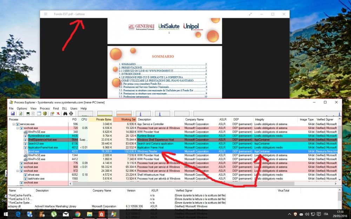
Task: Open Google Chrome from the taskbar
Action: coord(78,214)
